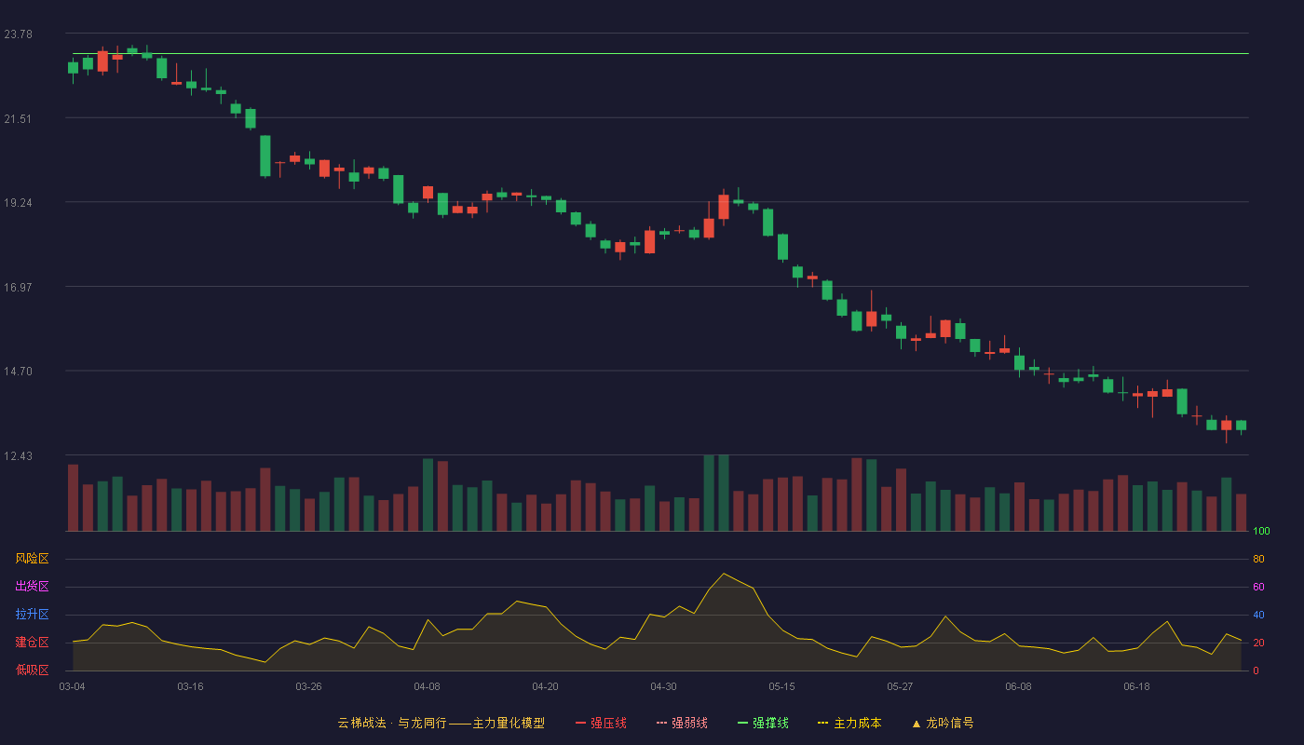Viewport: 1304px width, 745px height.
Task: Click the 04-08 date label
Action: 427,686
